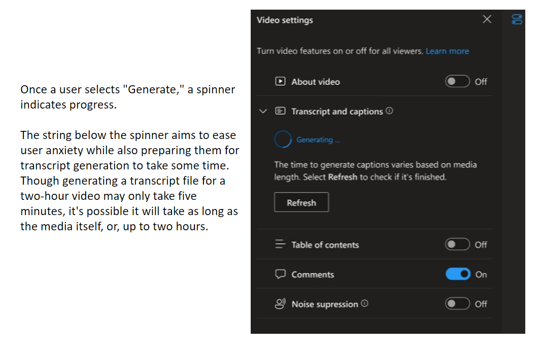Click the Refresh button
Viewport: 541px width, 349px height.
[x=301, y=202]
